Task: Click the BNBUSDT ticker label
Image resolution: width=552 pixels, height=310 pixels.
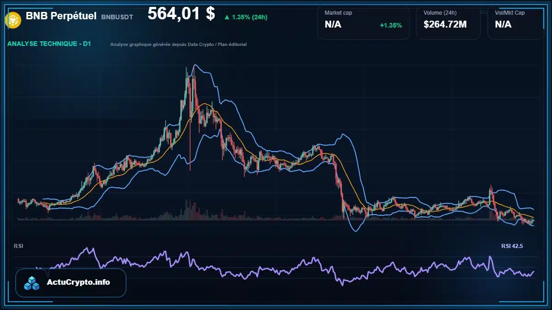Action: pyautogui.click(x=117, y=17)
